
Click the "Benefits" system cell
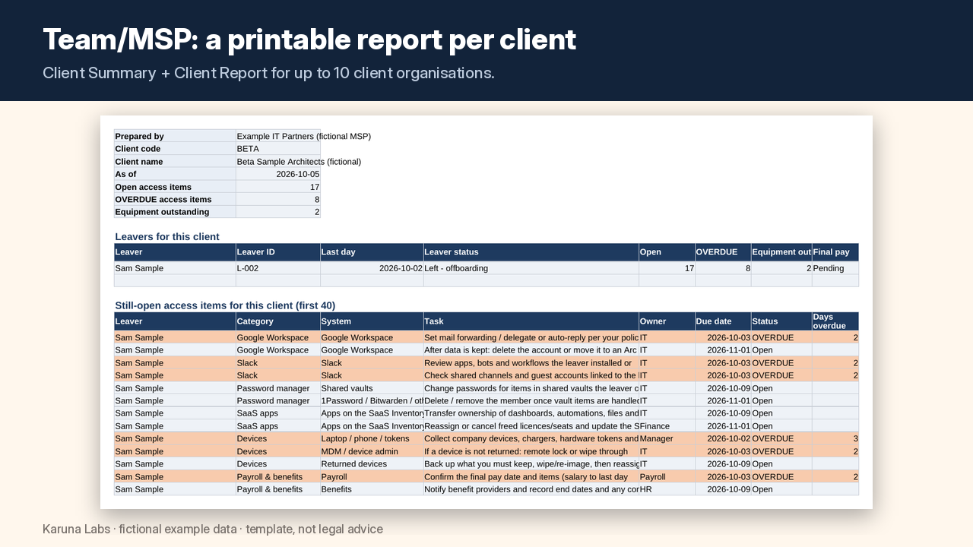click(x=372, y=489)
